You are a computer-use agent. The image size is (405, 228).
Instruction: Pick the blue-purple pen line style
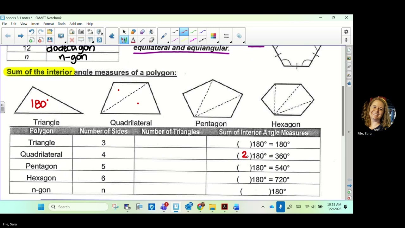tap(202, 32)
